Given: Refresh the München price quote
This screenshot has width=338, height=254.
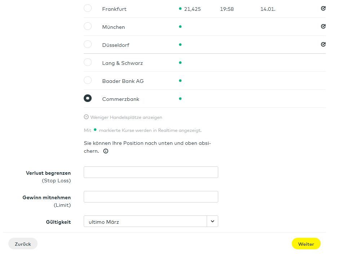Looking at the screenshot, I should pyautogui.click(x=323, y=26).
